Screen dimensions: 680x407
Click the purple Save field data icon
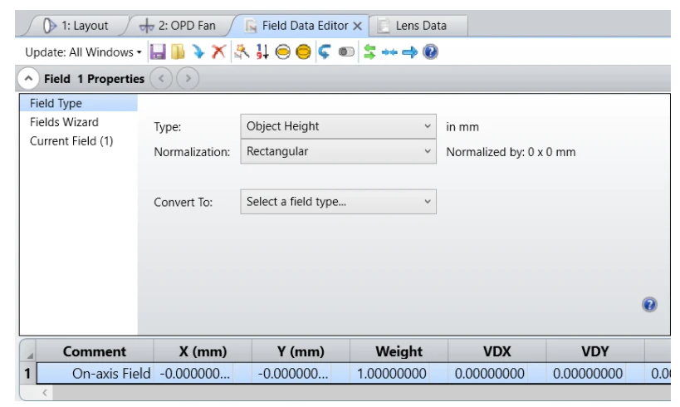[158, 52]
